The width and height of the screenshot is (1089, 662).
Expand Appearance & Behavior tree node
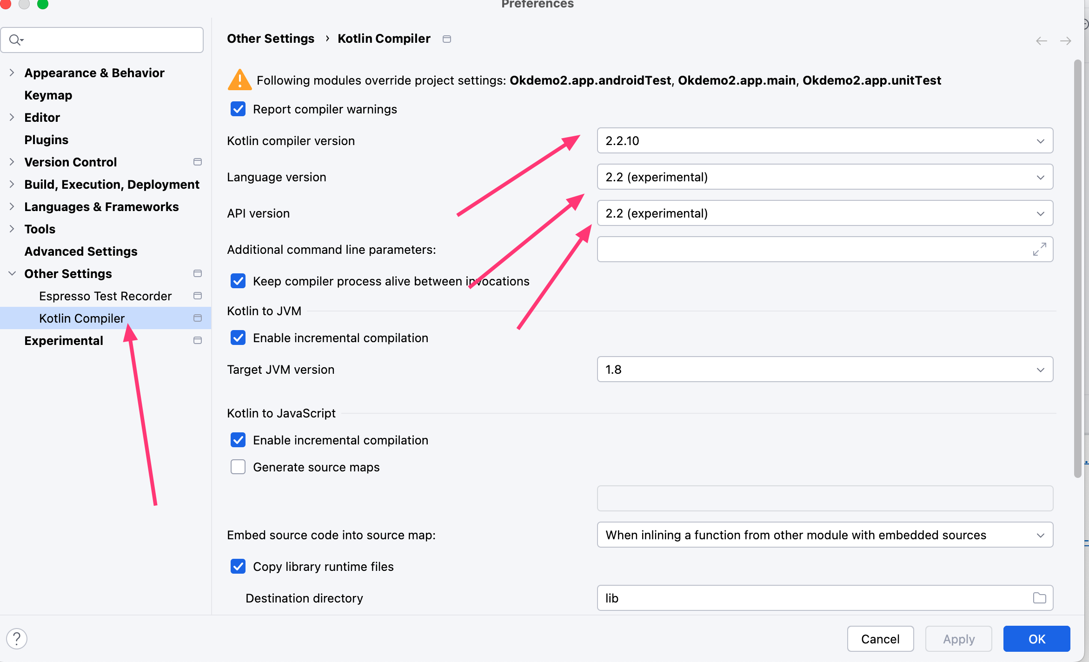point(12,73)
